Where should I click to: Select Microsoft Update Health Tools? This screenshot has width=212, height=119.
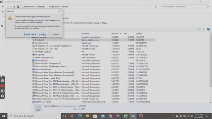point(47,78)
